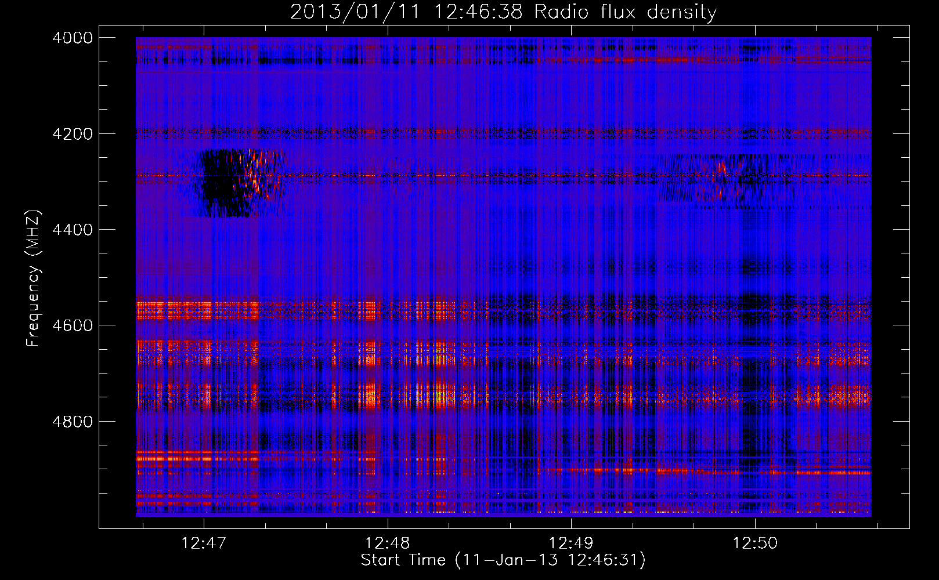Screen dimensions: 939x580
Task: Click the 12:48 time axis label
Action: (x=387, y=543)
